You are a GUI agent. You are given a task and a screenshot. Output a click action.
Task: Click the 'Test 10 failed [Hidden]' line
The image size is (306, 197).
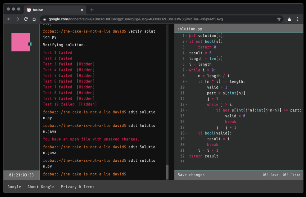[x=70, y=104]
